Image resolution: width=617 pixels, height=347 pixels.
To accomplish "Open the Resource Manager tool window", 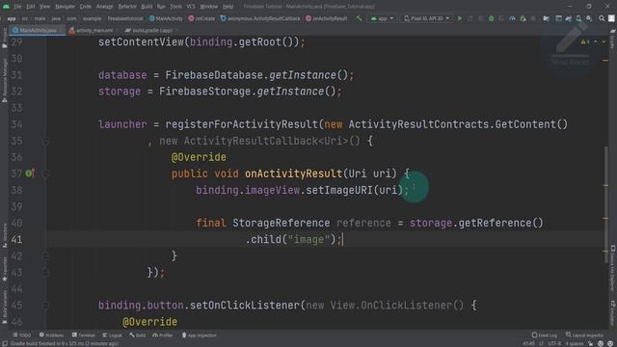I will pos(4,81).
